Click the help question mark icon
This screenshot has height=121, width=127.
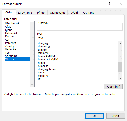(110, 4)
